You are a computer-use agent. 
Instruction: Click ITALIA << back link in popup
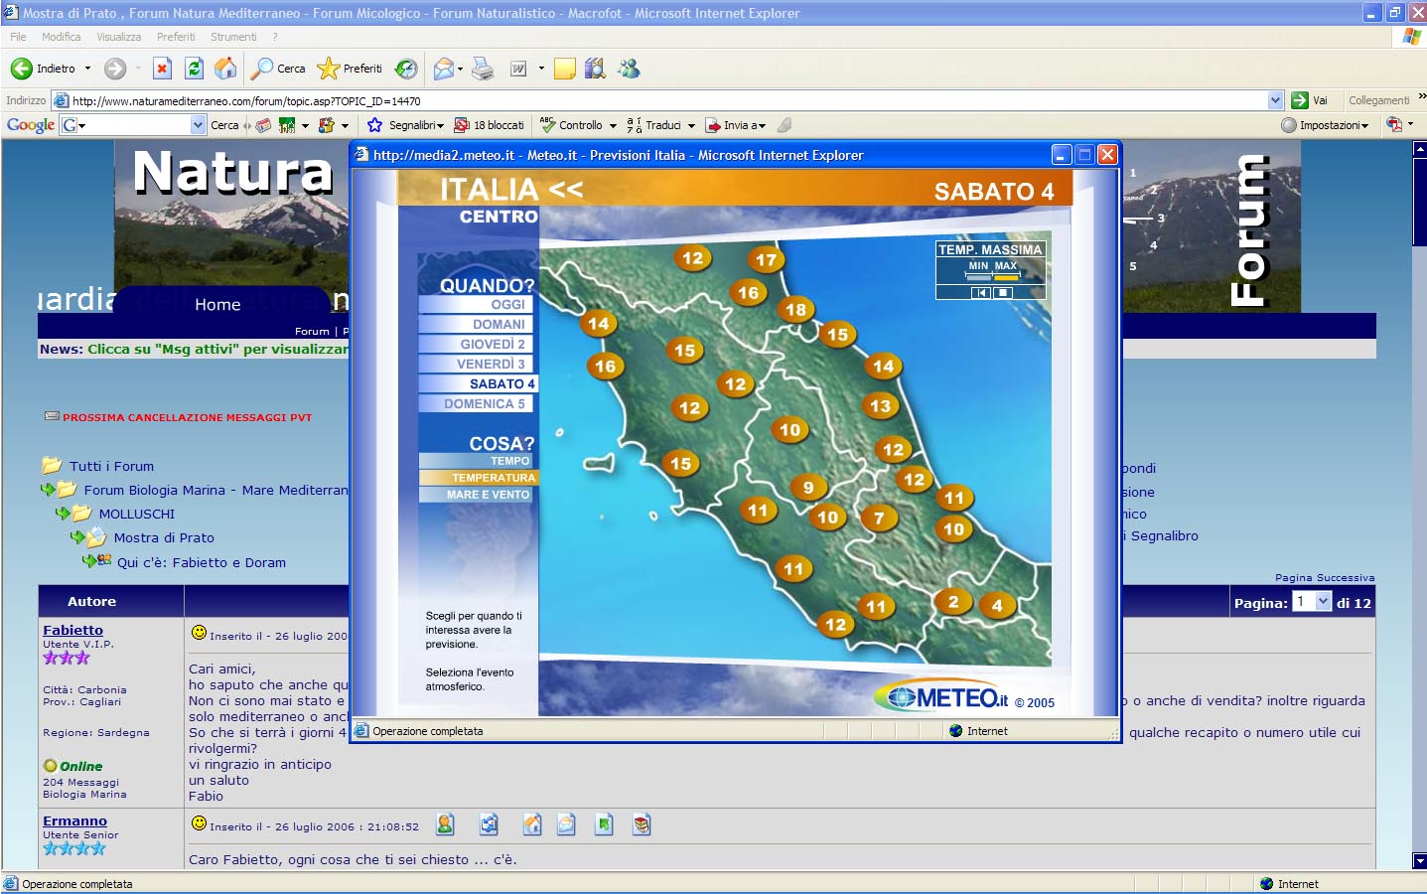(511, 190)
